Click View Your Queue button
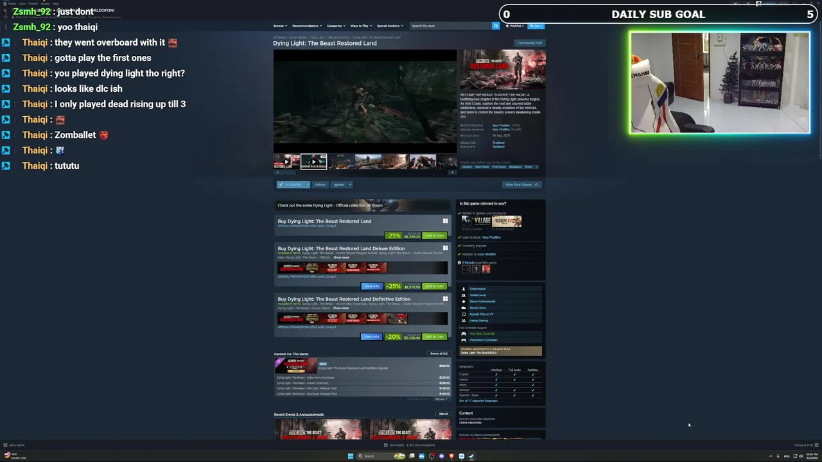Viewport: 822px width, 462px height. [521, 185]
